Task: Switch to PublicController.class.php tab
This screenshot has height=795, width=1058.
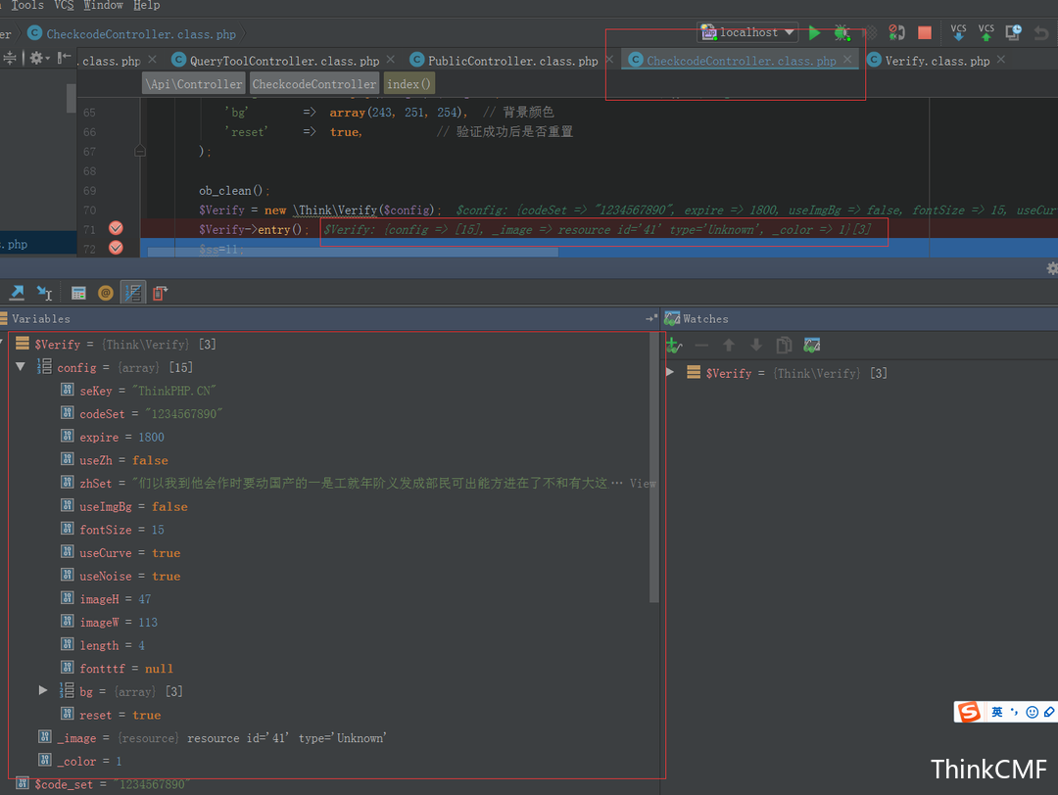Action: pyautogui.click(x=512, y=61)
